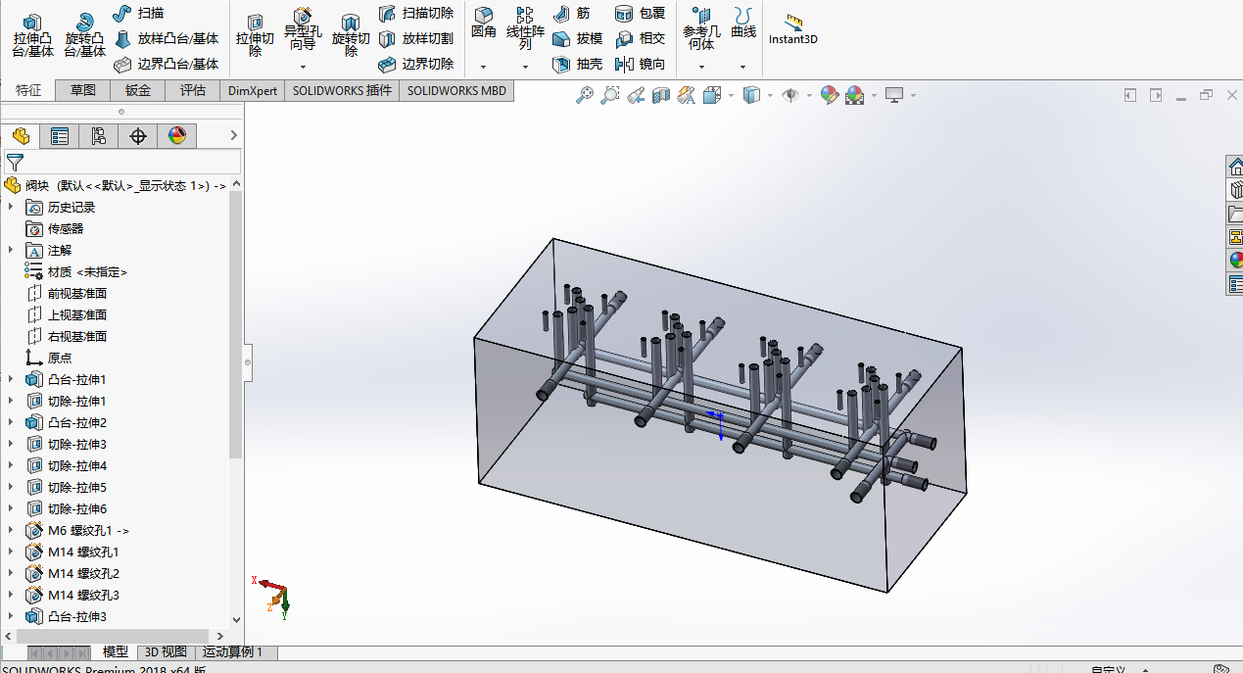The height and width of the screenshot is (673, 1243).
Task: Click the Edit Appearance color ball icon
Action: [x=830, y=95]
